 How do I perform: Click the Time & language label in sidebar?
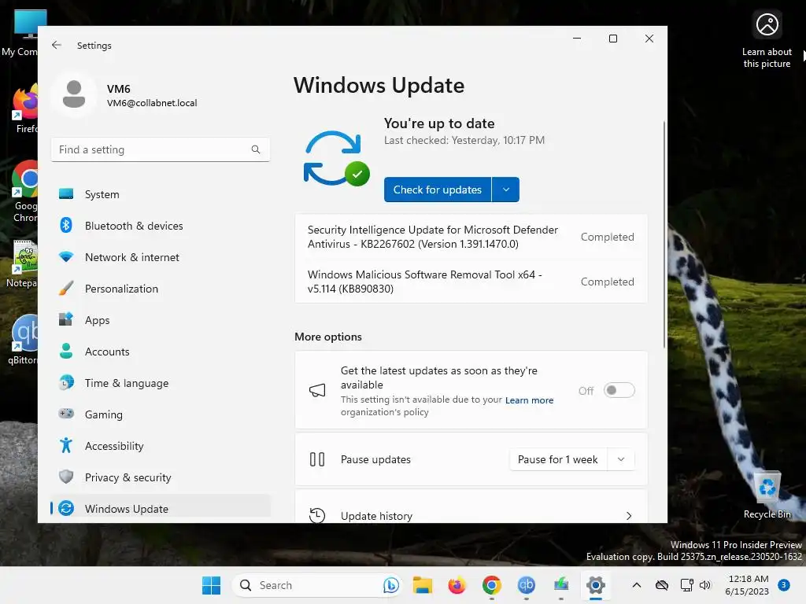(x=127, y=383)
